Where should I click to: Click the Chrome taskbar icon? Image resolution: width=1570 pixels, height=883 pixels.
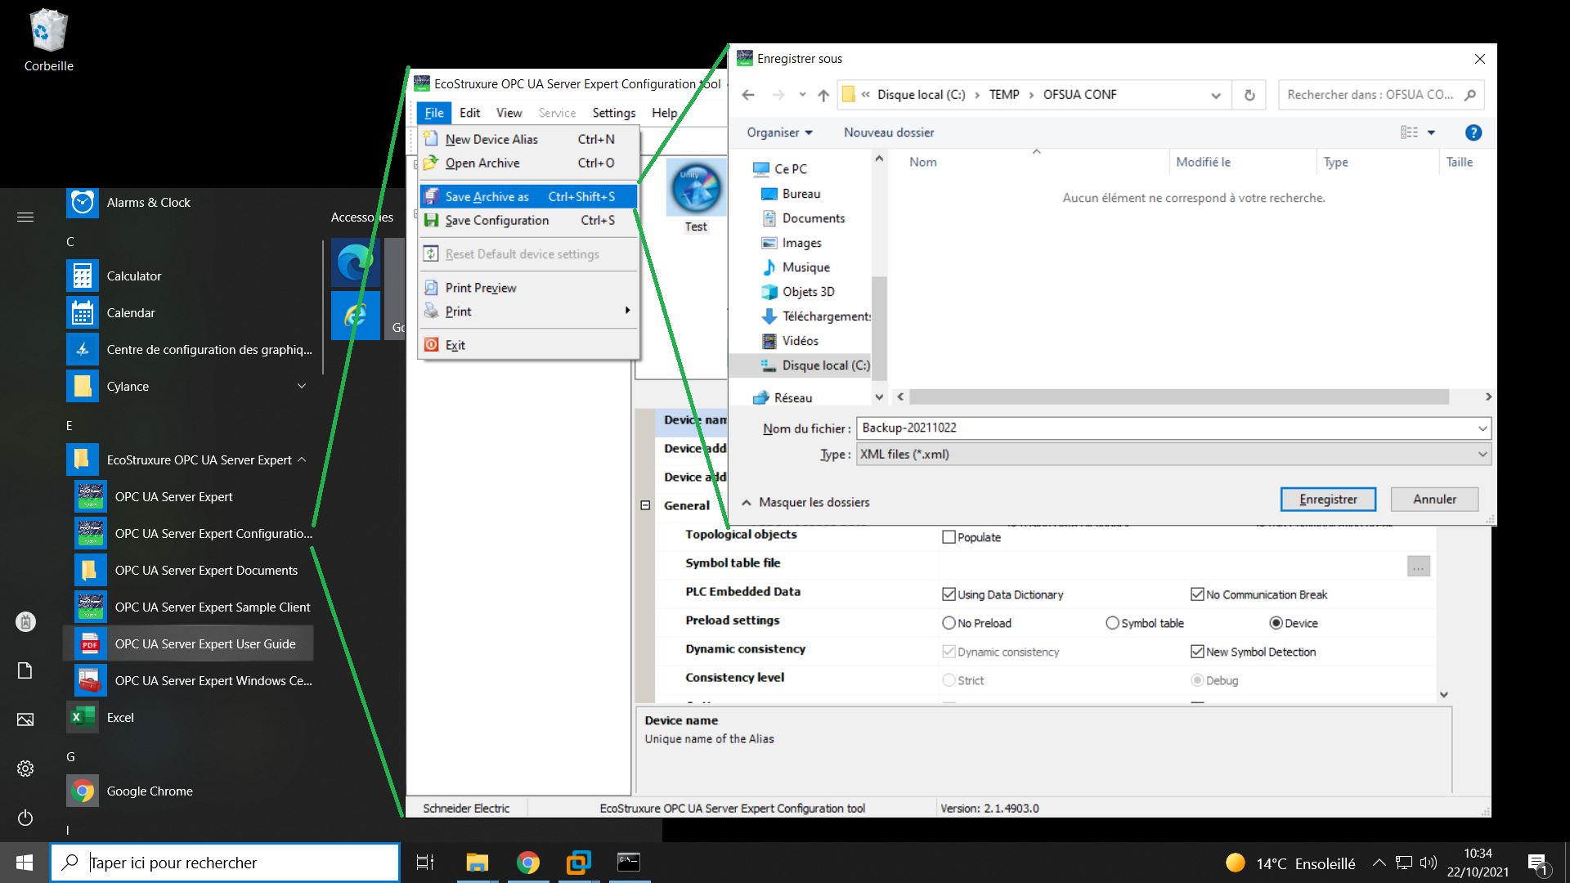(x=528, y=863)
